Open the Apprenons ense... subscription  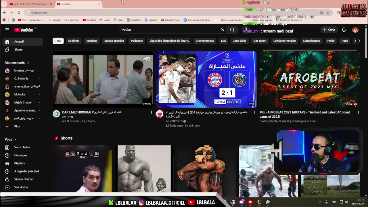point(23,110)
